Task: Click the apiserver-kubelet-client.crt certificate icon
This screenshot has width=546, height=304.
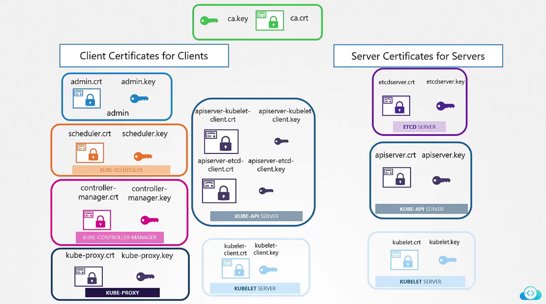Action: tap(221, 142)
